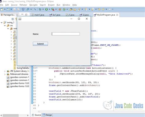Close the MyGUIProgram.java tab

(x=117, y=15)
